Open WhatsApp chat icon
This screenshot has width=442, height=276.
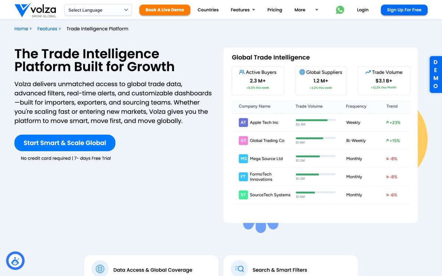click(x=340, y=10)
